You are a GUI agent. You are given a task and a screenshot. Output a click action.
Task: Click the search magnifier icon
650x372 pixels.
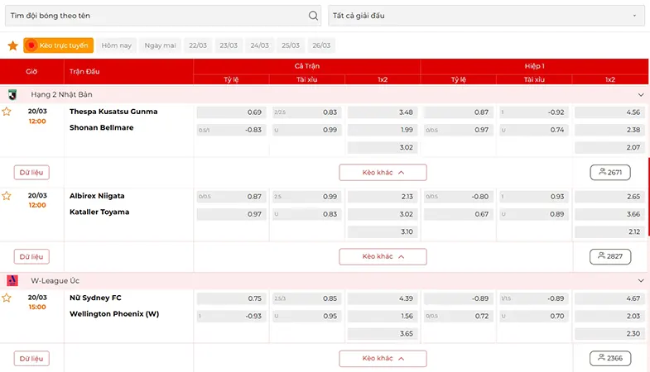(313, 16)
